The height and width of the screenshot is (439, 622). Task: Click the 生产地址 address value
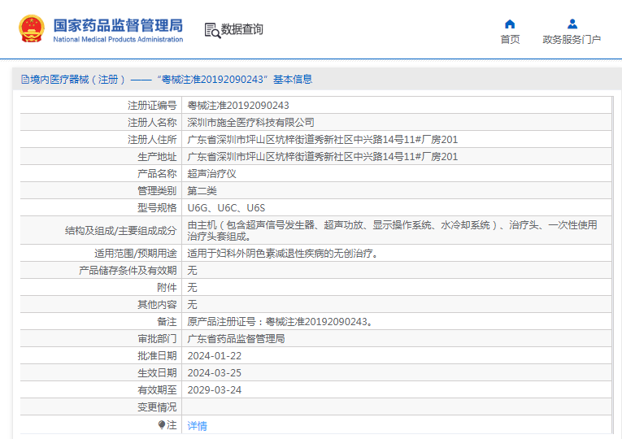point(323,157)
